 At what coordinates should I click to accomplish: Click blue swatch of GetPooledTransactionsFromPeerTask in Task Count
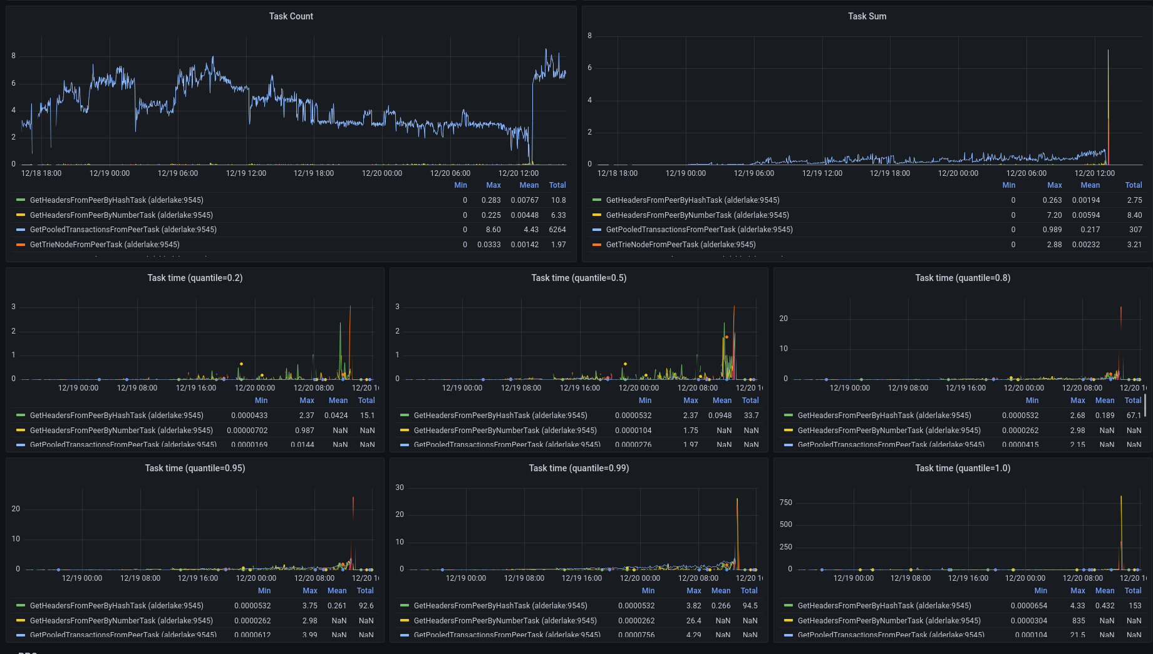point(21,230)
